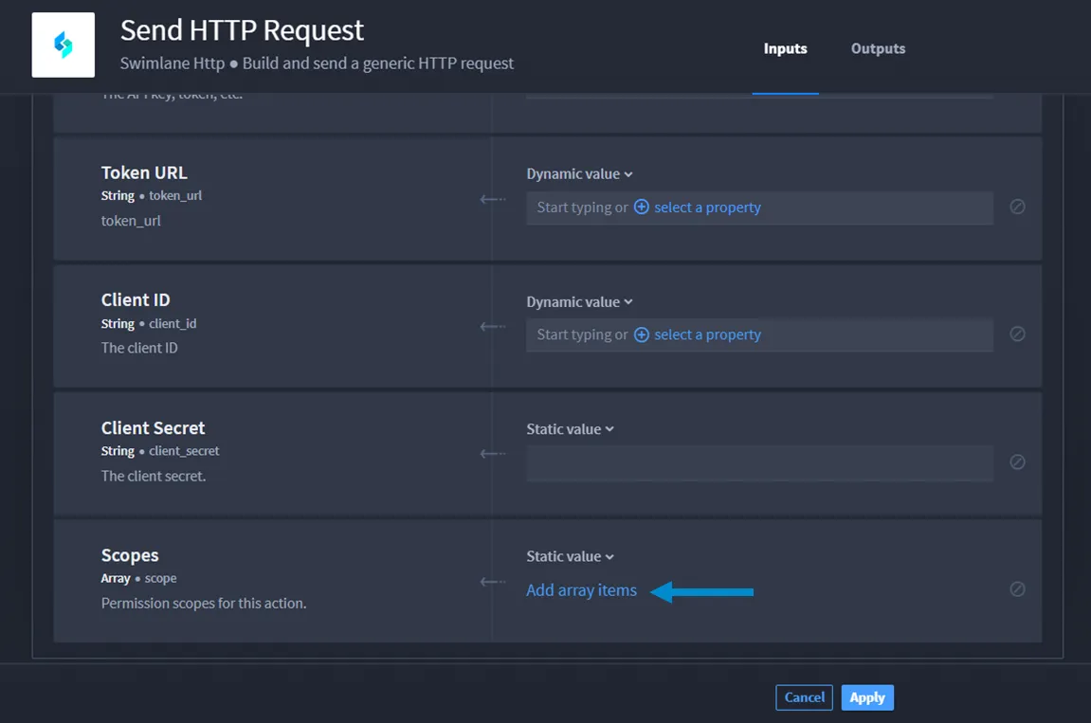Screen dimensions: 1091x723
Task: Focus the Client ID input field
Action: pyautogui.click(x=759, y=334)
